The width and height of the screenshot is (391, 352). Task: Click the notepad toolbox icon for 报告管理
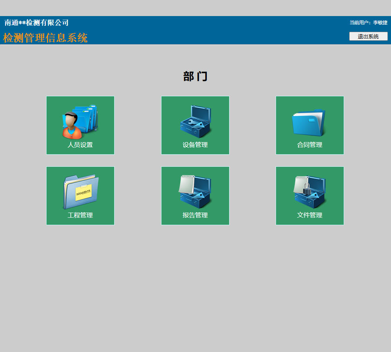[x=195, y=192]
